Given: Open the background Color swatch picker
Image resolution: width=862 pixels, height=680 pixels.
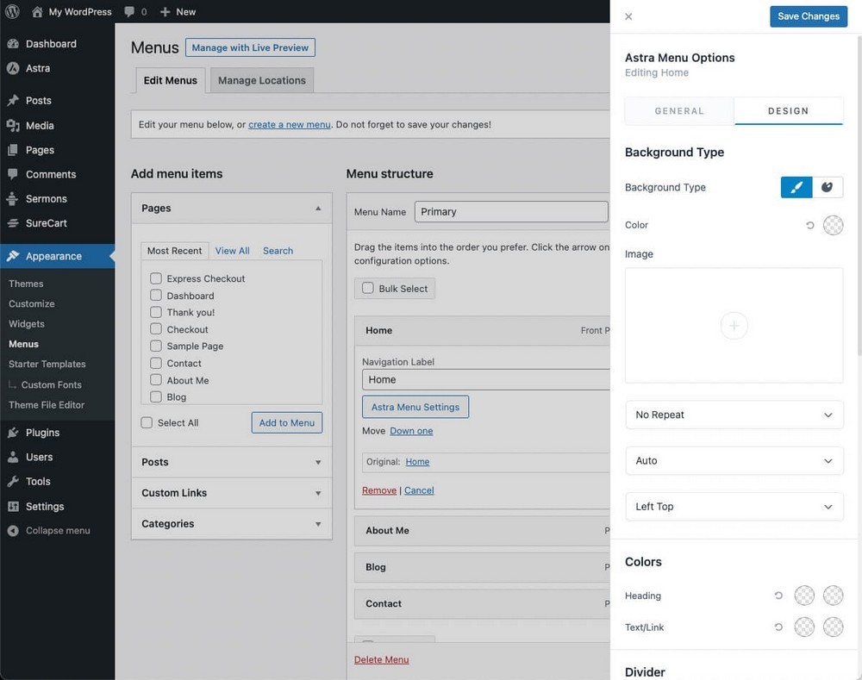Looking at the screenshot, I should [x=833, y=225].
